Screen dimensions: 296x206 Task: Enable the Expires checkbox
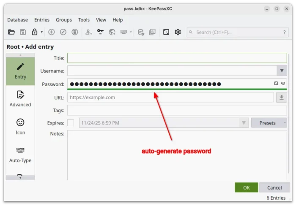click(71, 123)
